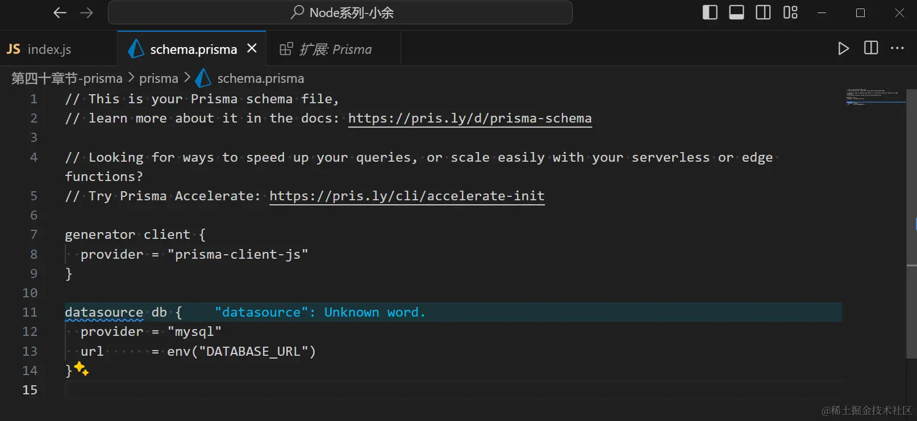Click line number 11 in the gutter

coord(30,312)
